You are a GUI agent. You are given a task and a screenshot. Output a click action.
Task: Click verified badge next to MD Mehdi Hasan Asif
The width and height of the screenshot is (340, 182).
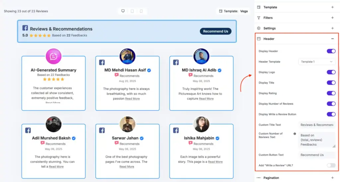click(x=149, y=70)
